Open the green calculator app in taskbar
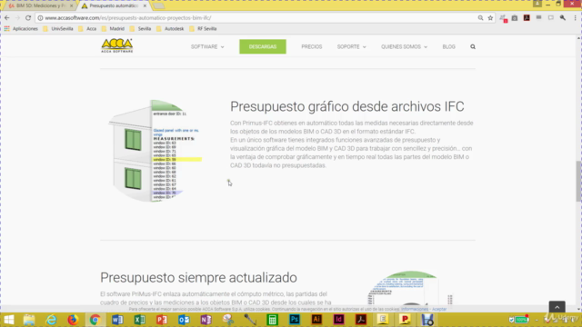Image resolution: width=582 pixels, height=327 pixels. coord(272,320)
